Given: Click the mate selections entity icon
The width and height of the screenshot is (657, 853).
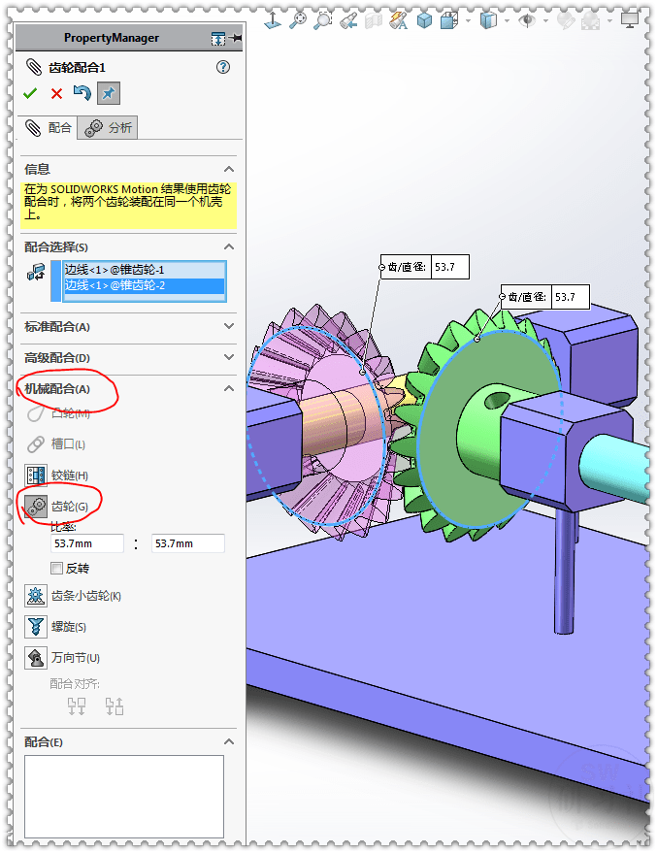Looking at the screenshot, I should pos(36,272).
